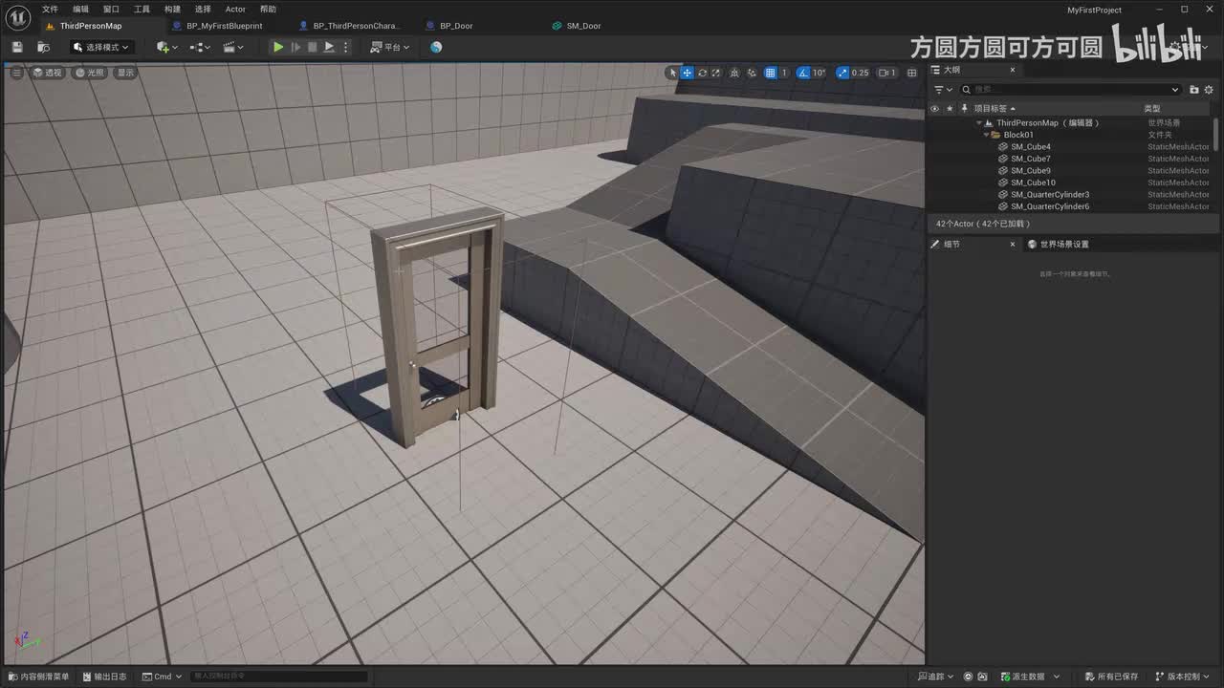Click the blue swirl icon in the toolbar
This screenshot has height=688, width=1224.
436,47
